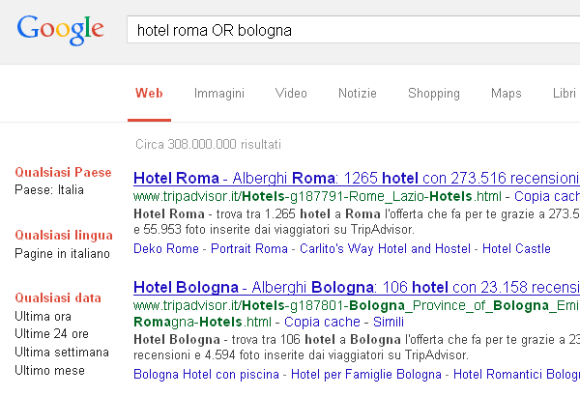This screenshot has height=396, width=580.
Task: Filter by Pagine in italiano
Action: (62, 253)
